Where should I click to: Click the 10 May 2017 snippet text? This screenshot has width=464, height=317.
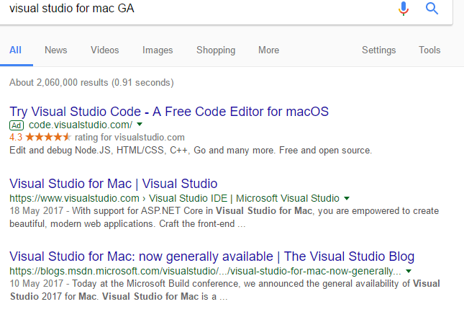click(x=224, y=290)
